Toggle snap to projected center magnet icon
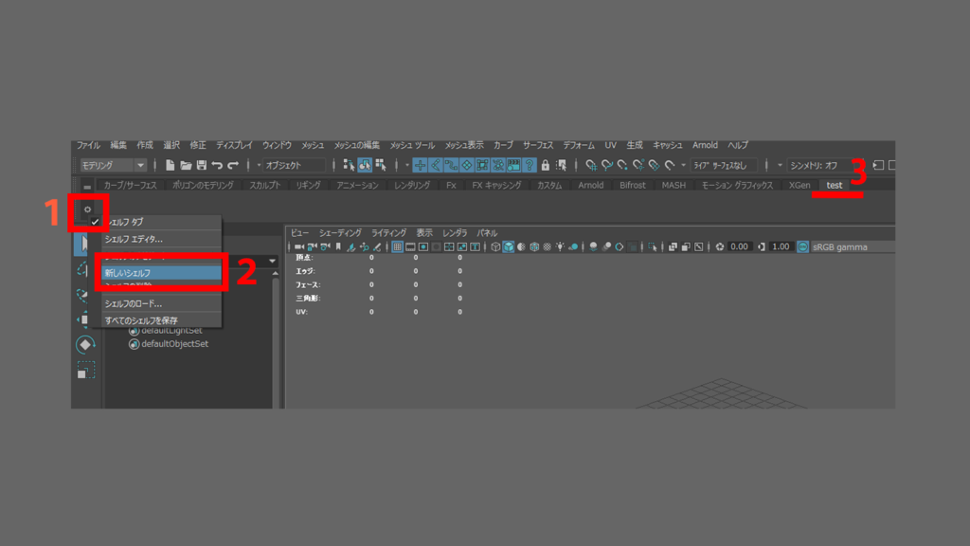The image size is (970, 546). (638, 165)
